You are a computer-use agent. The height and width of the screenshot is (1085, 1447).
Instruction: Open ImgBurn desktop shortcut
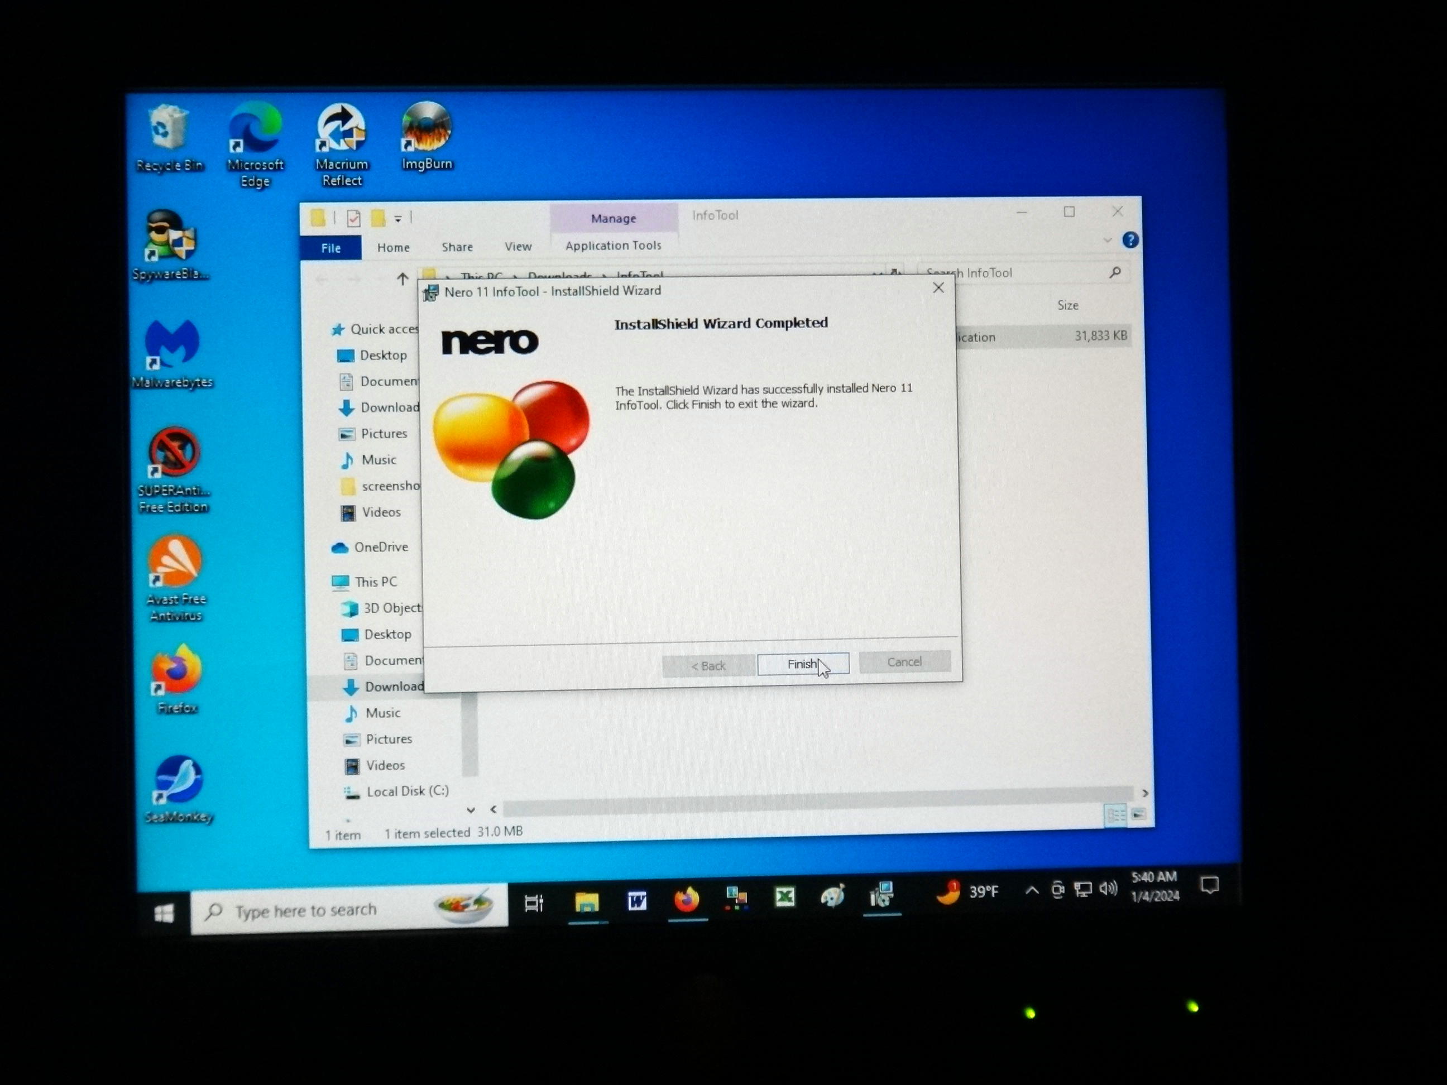[427, 137]
